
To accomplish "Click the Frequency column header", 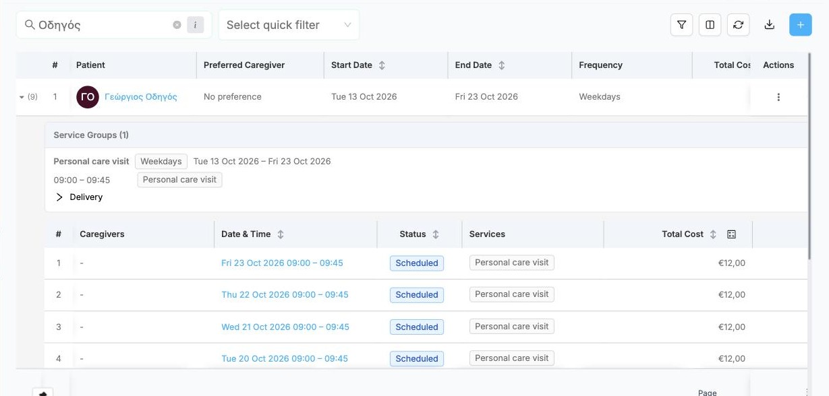I will [x=600, y=65].
